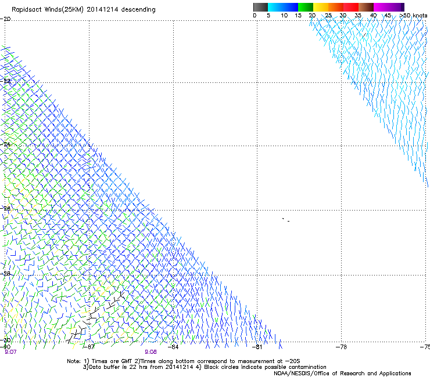The height and width of the screenshot is (377, 430).
Task: Click the legend scale label '30'
Action: click(343, 16)
